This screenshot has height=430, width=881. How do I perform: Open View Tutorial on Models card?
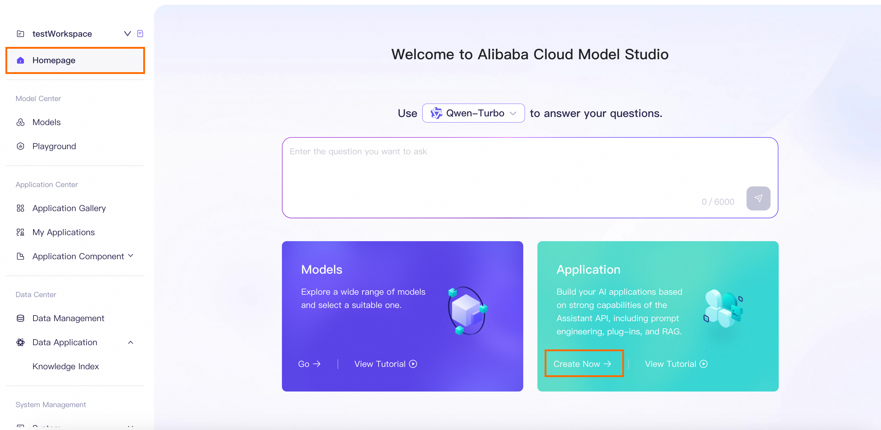pyautogui.click(x=385, y=364)
